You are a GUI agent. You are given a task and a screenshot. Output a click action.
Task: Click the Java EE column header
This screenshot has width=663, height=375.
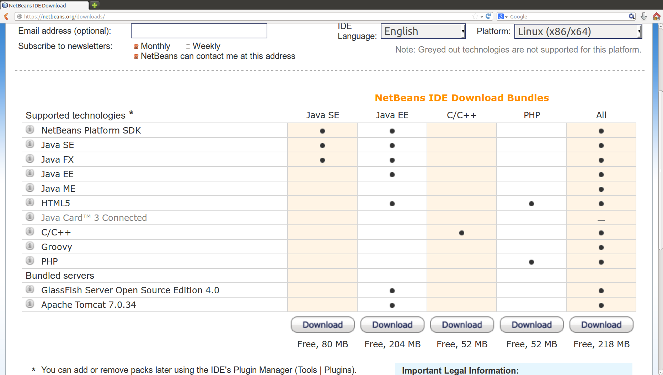pos(392,115)
